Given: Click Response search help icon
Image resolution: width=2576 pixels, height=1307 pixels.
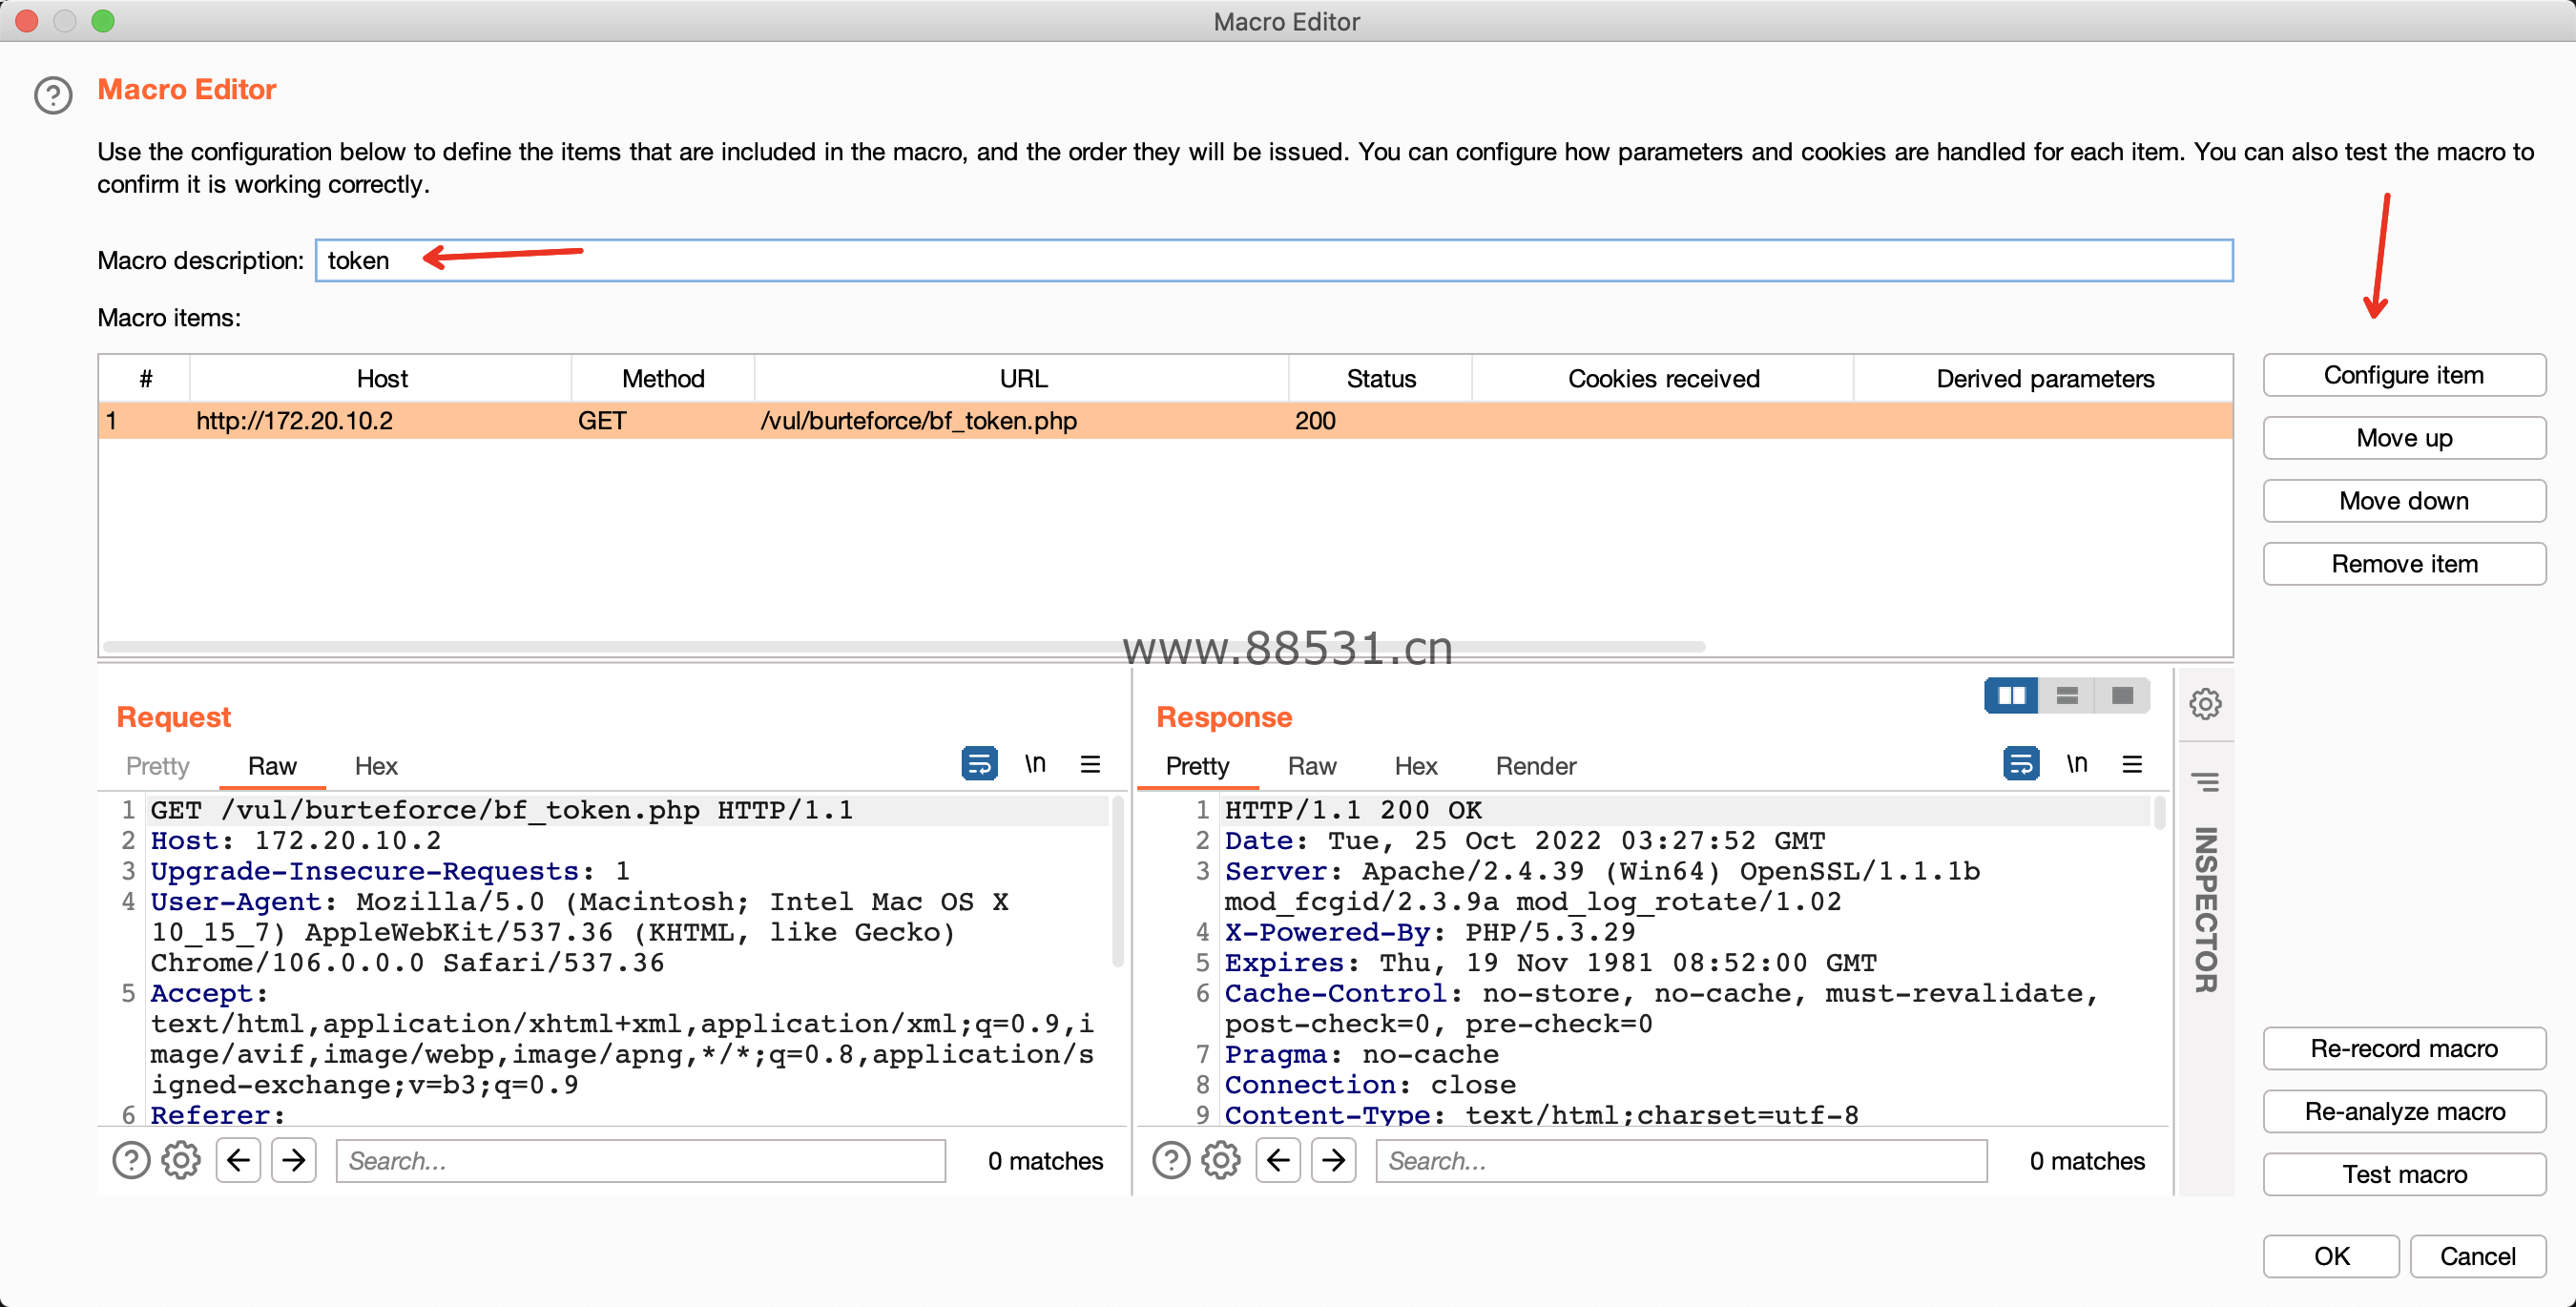Looking at the screenshot, I should pyautogui.click(x=1171, y=1160).
